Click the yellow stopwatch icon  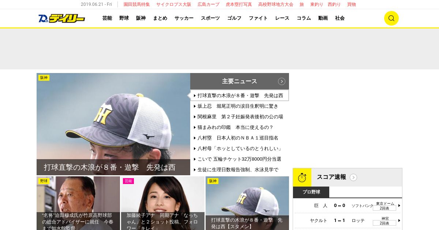tap(302, 177)
